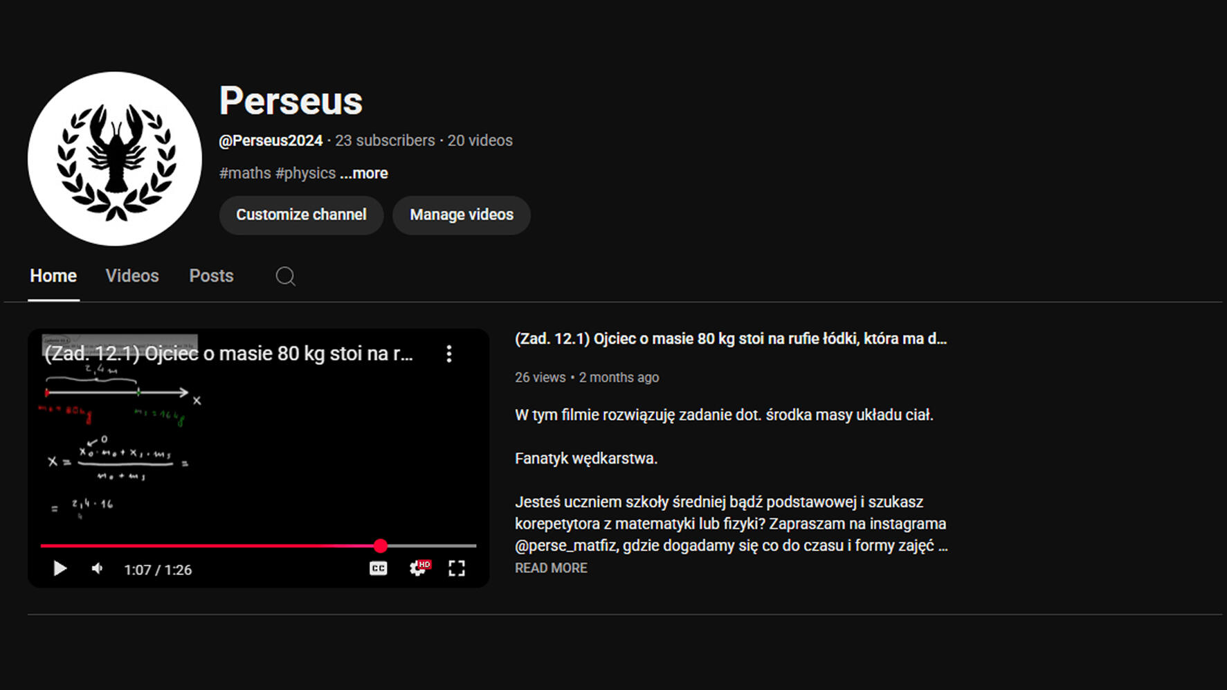Mute the video player volume
Screen dimensions: 1227x690
tap(98, 569)
